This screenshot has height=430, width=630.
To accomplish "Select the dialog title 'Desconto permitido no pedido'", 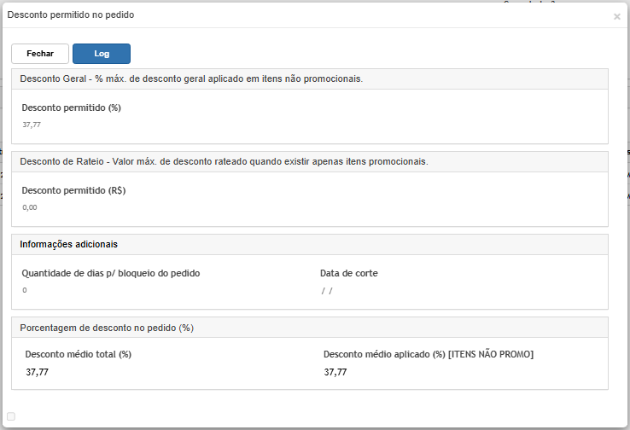I will tap(71, 15).
